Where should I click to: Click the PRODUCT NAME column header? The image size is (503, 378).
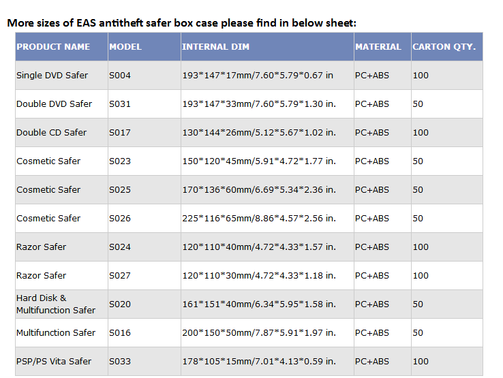tap(61, 46)
